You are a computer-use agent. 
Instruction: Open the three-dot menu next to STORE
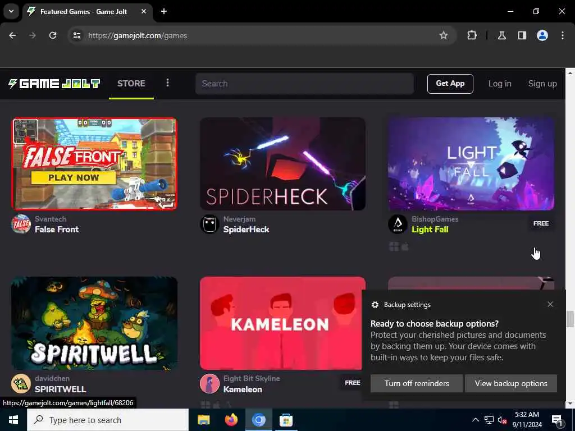pos(167,83)
